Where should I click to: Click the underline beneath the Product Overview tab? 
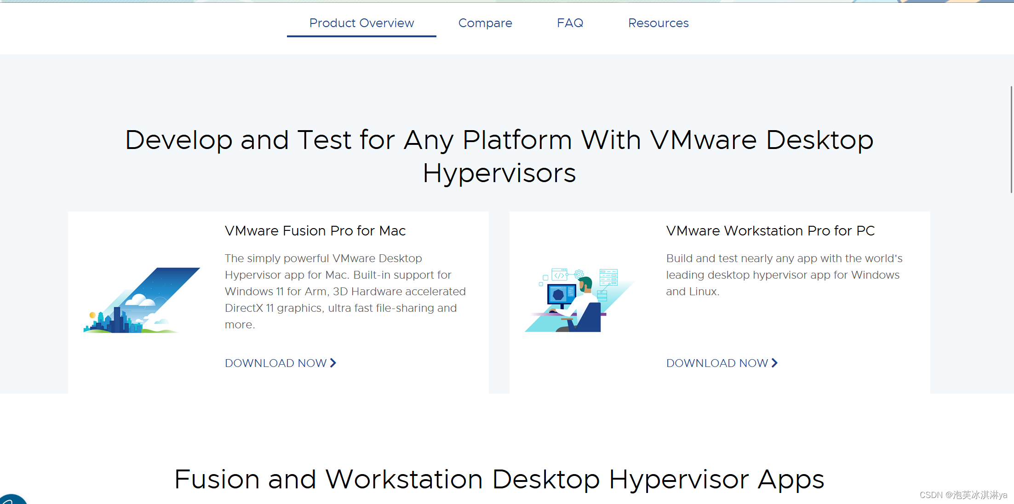(x=361, y=36)
